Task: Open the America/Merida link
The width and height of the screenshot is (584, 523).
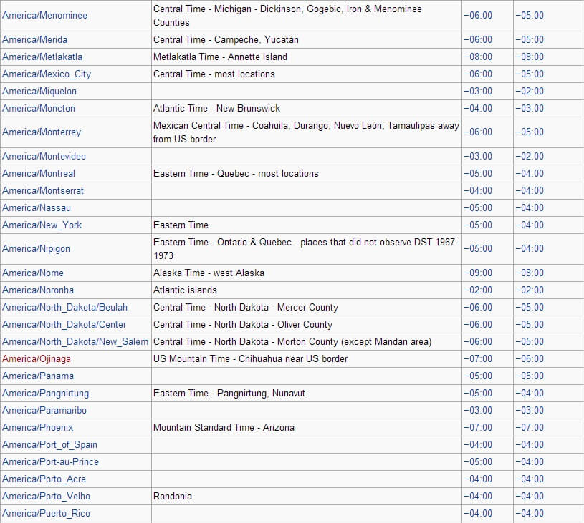Action: pyautogui.click(x=35, y=40)
